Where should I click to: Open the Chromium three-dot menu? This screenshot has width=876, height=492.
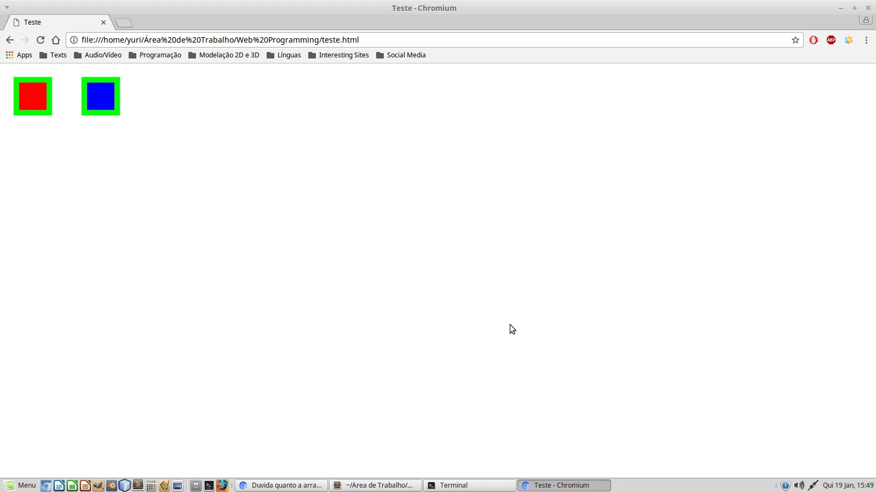pyautogui.click(x=866, y=40)
